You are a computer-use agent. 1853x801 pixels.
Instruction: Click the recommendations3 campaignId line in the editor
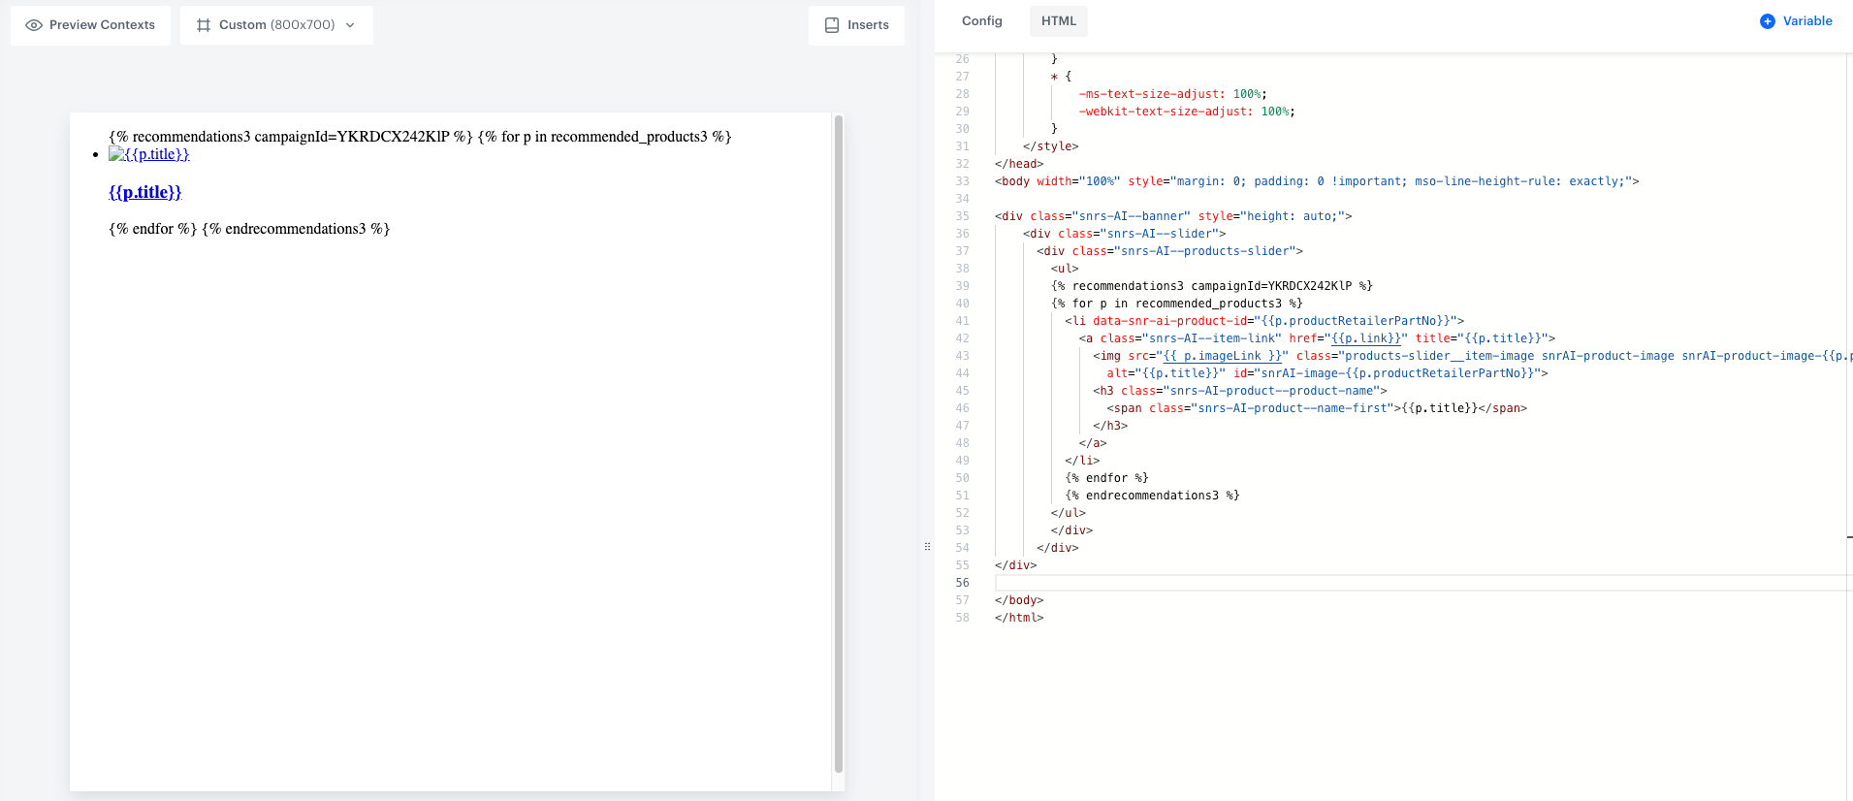coord(1212,286)
